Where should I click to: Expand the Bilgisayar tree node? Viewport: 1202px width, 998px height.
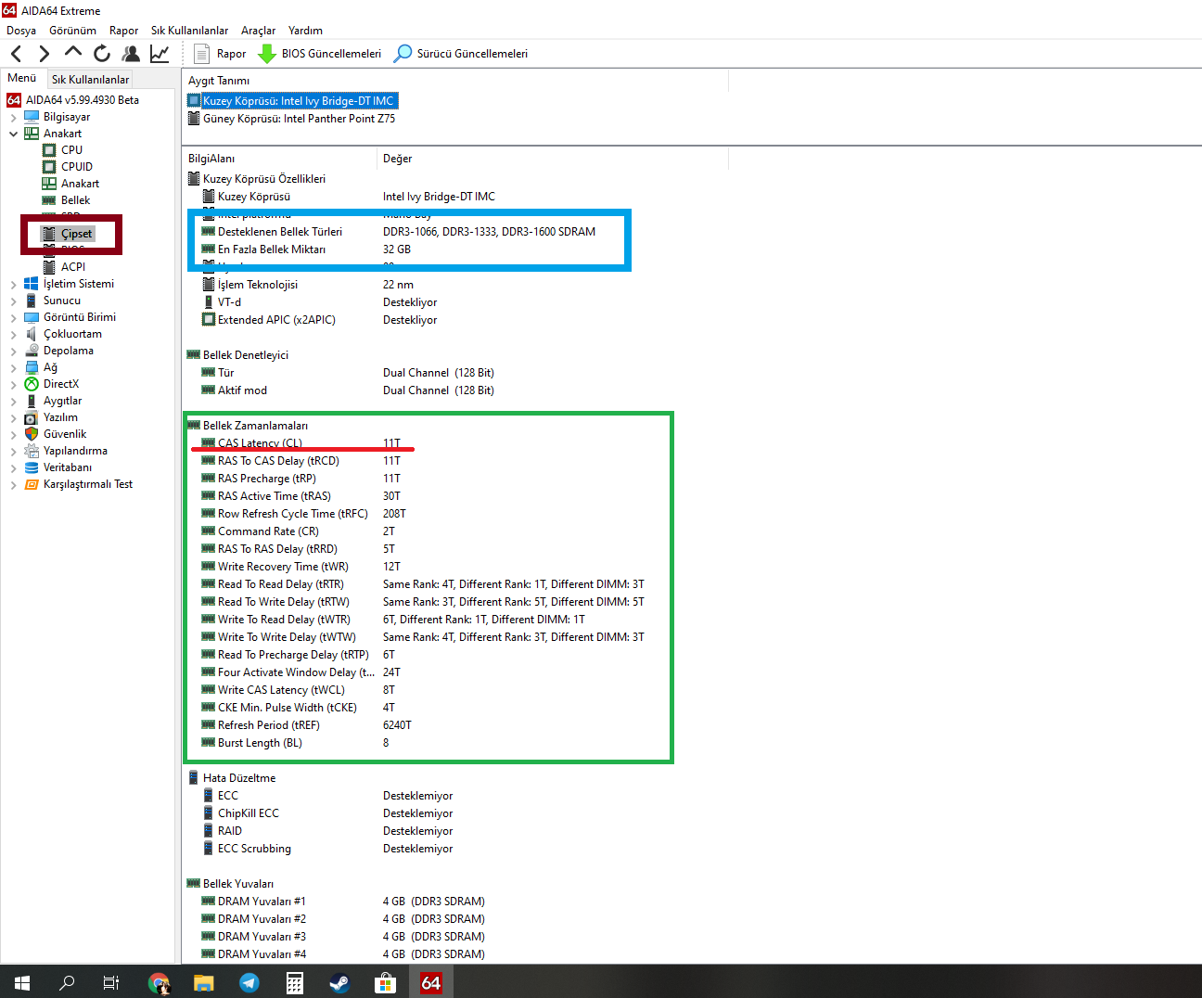tap(13, 117)
